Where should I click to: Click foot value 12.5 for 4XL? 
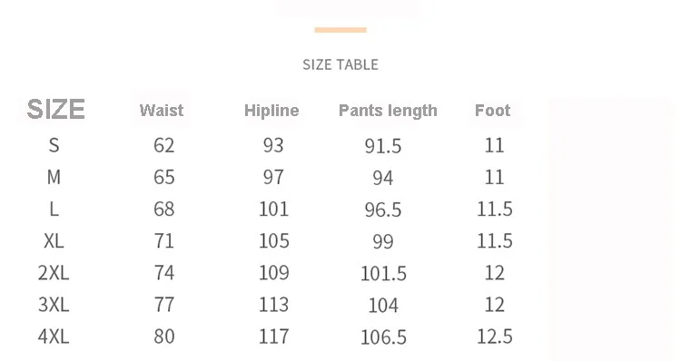tap(495, 337)
